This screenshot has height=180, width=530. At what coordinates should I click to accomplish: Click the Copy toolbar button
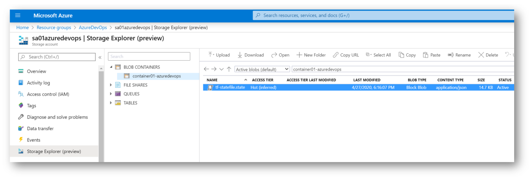[407, 55]
